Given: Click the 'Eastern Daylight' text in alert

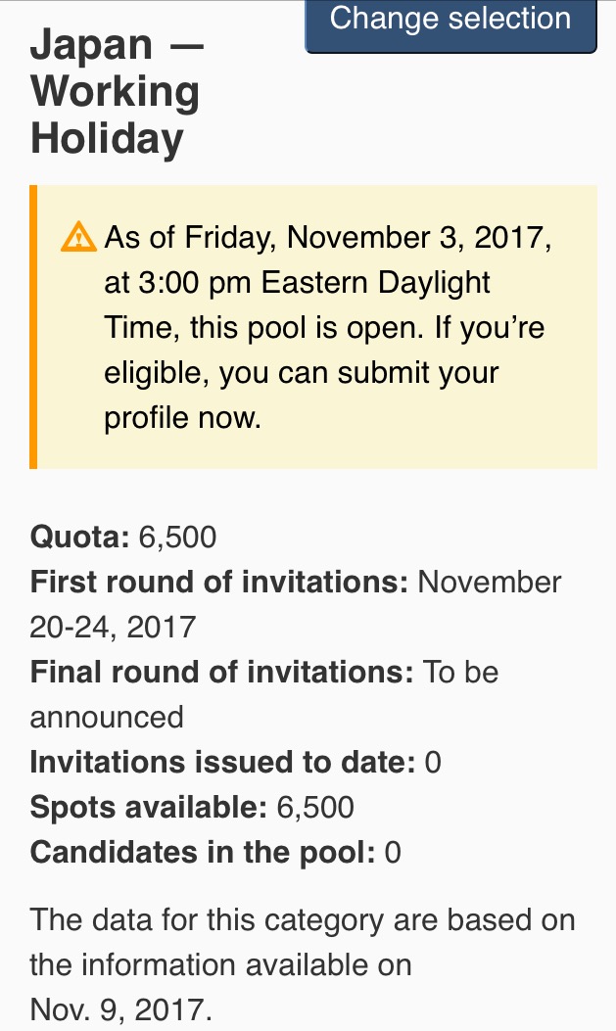Looking at the screenshot, I should [x=375, y=282].
